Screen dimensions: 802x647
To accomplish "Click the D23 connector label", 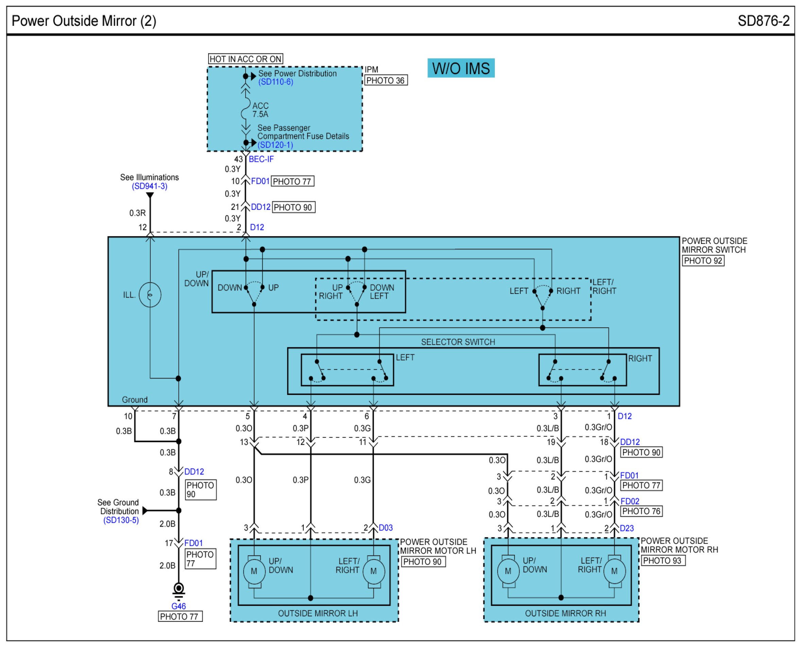I will (x=627, y=528).
